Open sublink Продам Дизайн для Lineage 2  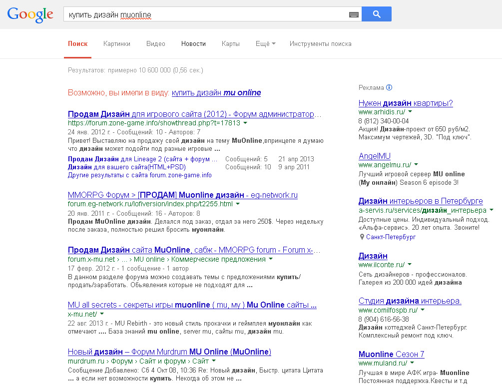(142, 159)
